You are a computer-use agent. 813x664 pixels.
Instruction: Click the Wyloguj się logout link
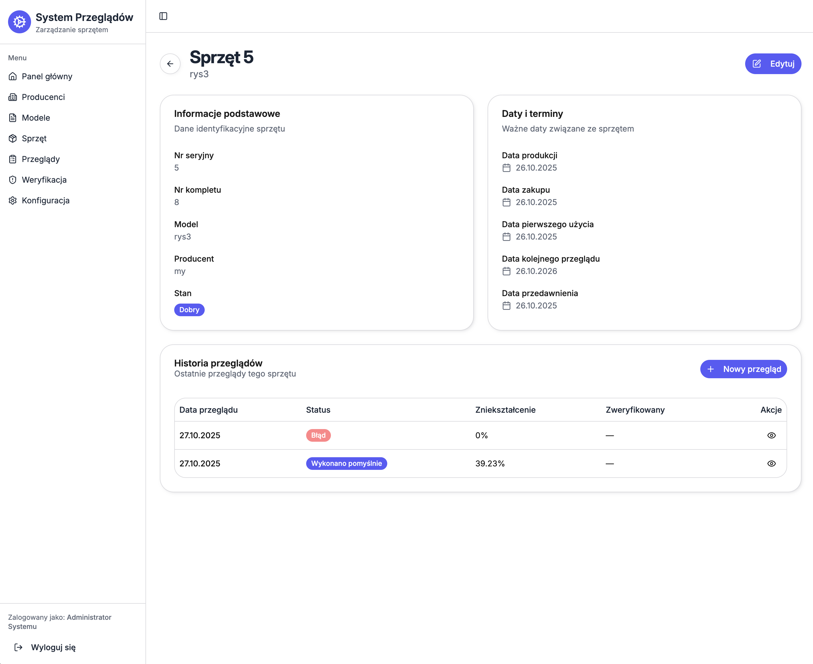click(x=53, y=647)
